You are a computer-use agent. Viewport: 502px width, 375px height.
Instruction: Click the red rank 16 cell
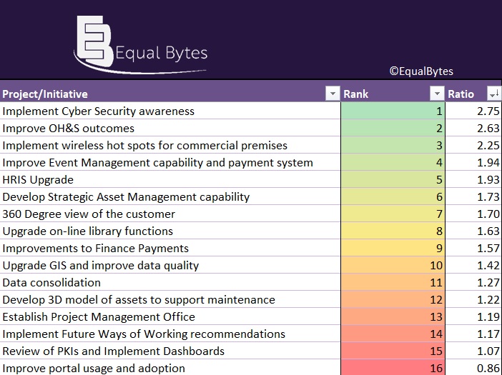tap(393, 368)
